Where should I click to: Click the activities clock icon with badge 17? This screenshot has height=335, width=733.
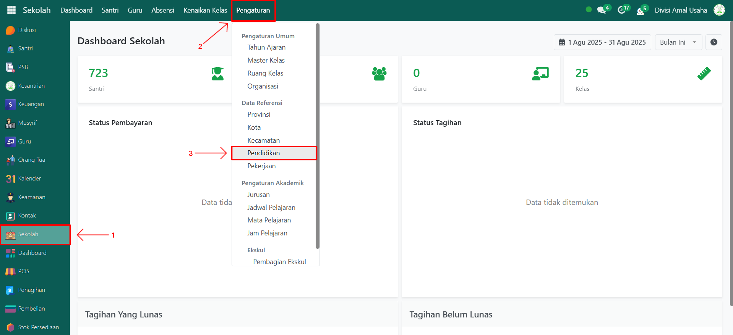[x=622, y=10]
